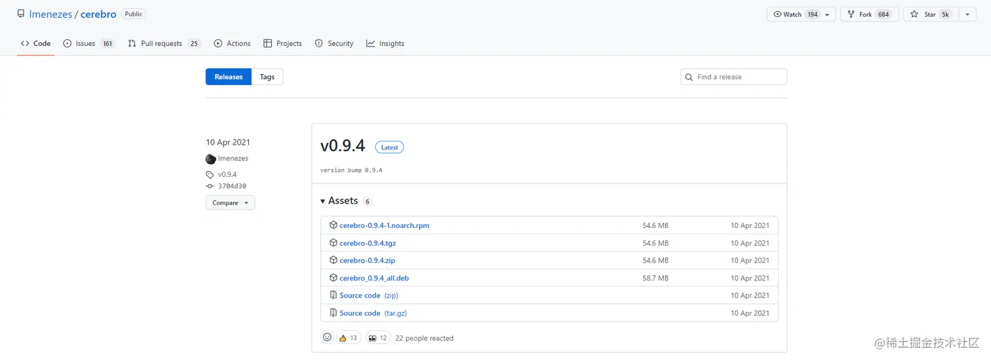
Task: Toggle the eyes reaction
Action: point(378,338)
